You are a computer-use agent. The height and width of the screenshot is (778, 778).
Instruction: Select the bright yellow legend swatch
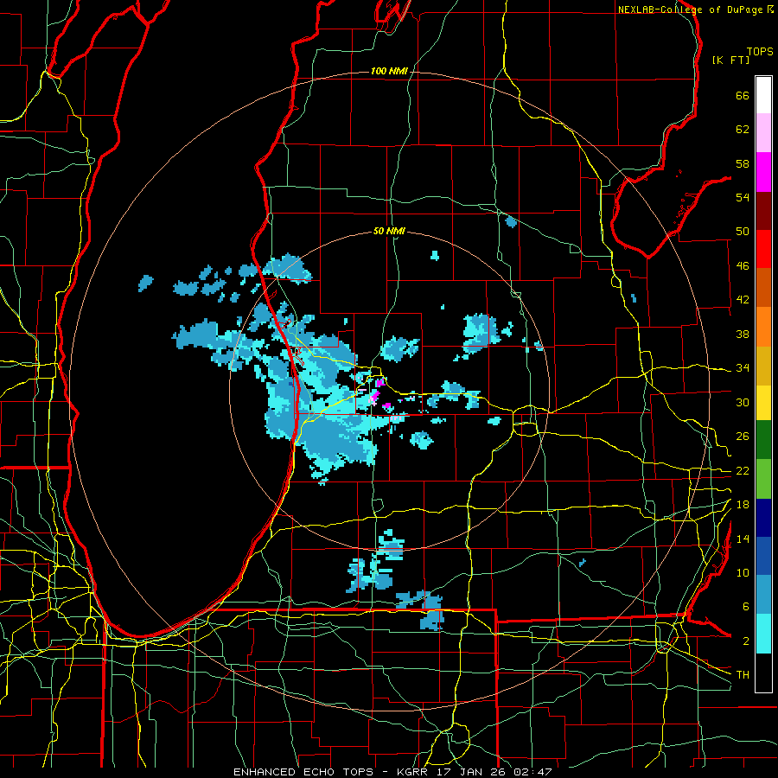763,402
